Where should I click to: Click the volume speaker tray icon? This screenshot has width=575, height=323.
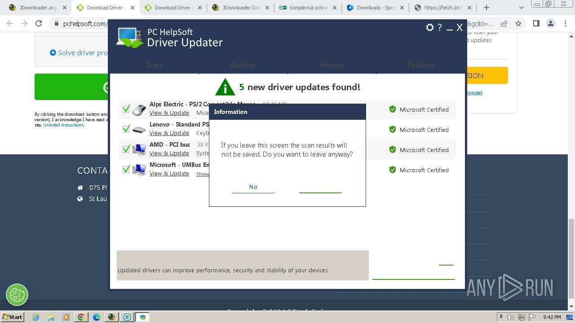[x=511, y=317]
